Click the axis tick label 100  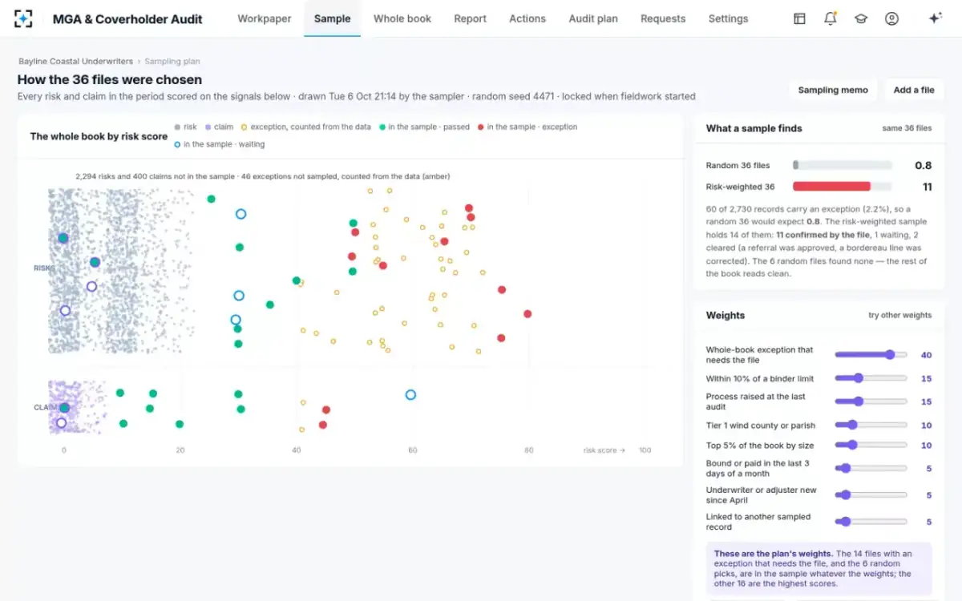tap(645, 450)
